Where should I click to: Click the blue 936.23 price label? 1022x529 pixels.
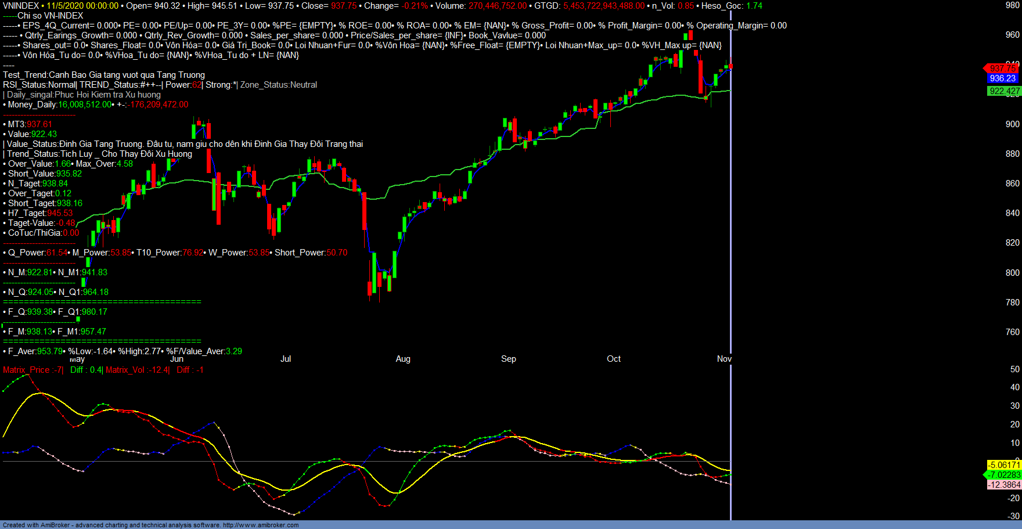pyautogui.click(x=1003, y=78)
